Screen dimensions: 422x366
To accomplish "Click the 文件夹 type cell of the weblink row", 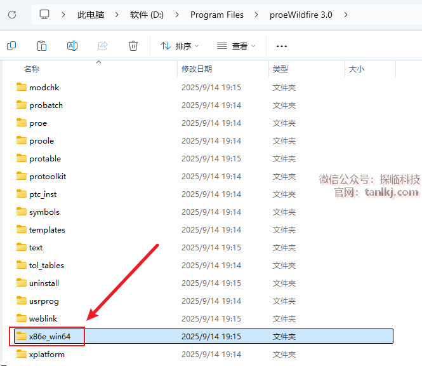I will tap(284, 318).
